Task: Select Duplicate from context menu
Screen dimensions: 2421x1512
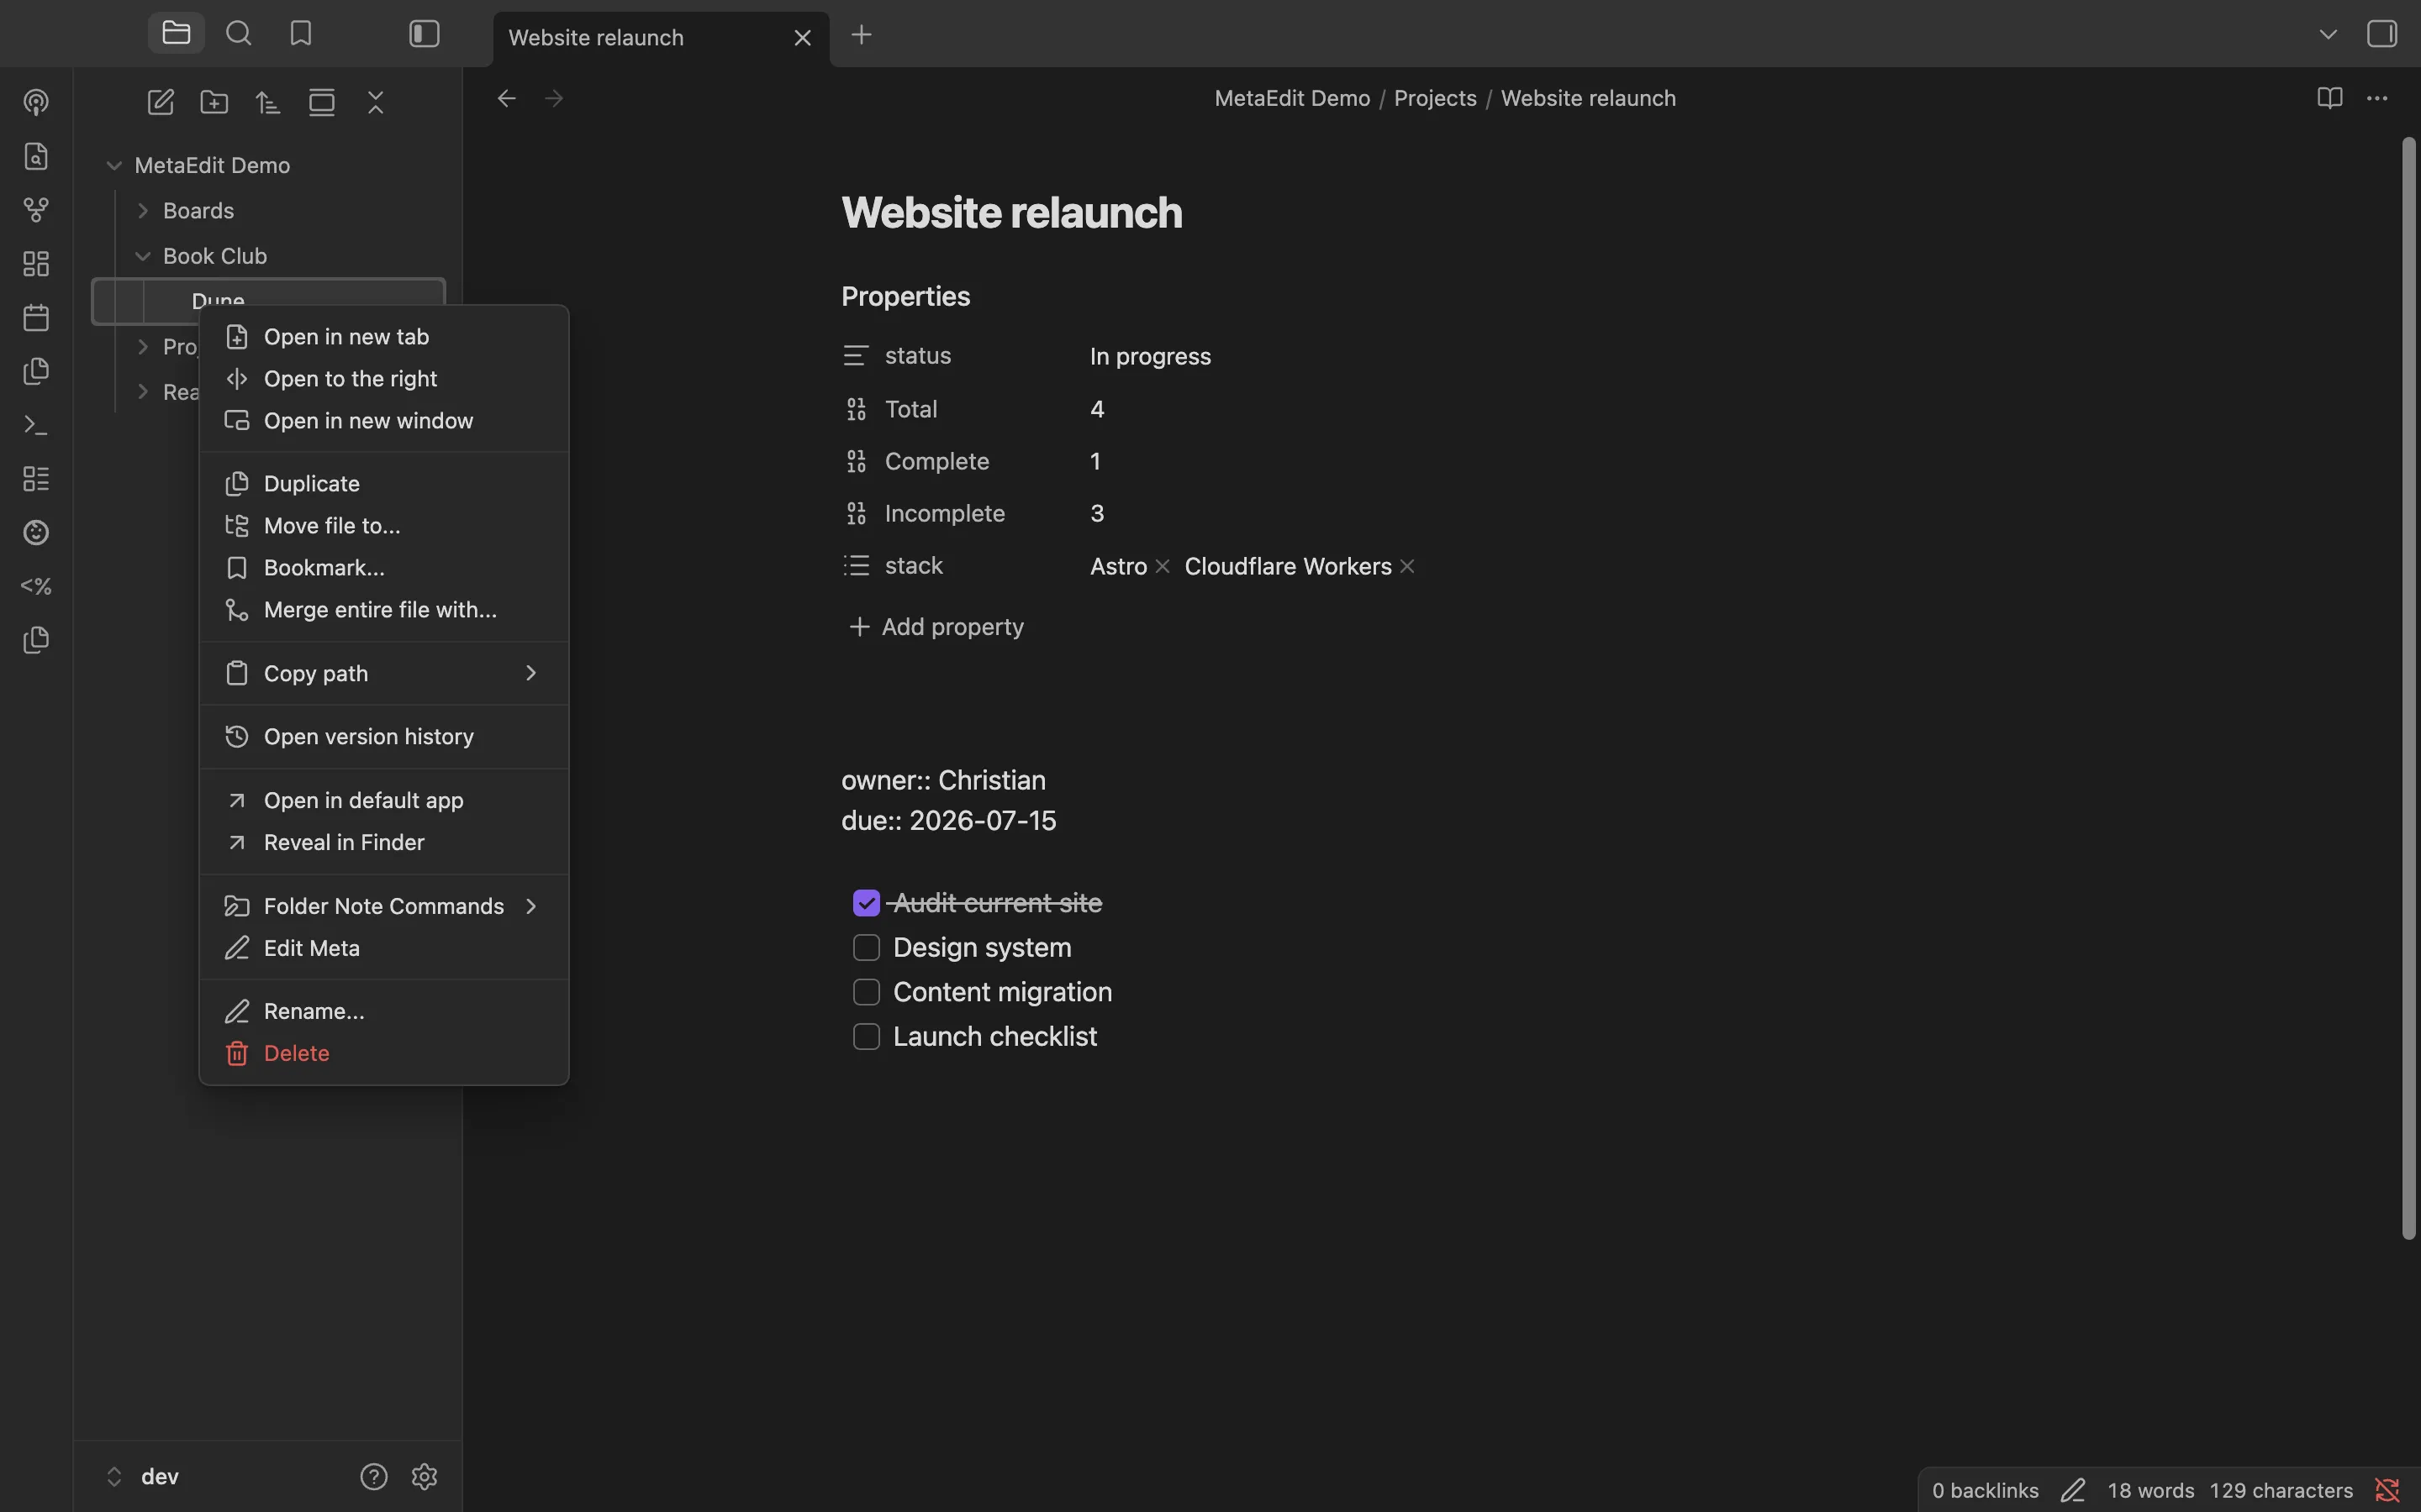Action: pyautogui.click(x=384, y=484)
